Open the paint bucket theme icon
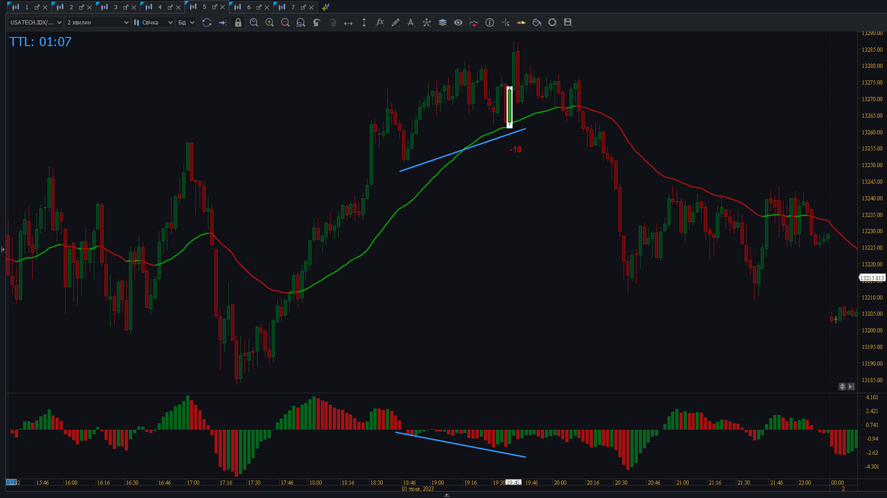Image resolution: width=887 pixels, height=498 pixels. [536, 23]
